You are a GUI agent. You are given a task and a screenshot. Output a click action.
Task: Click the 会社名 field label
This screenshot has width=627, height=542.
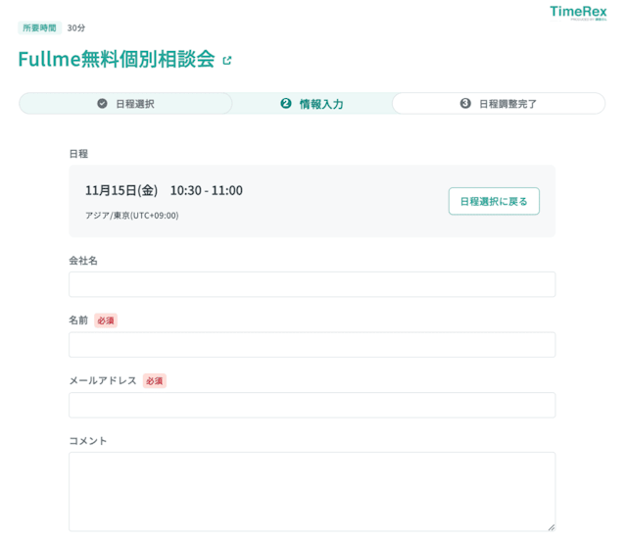83,261
